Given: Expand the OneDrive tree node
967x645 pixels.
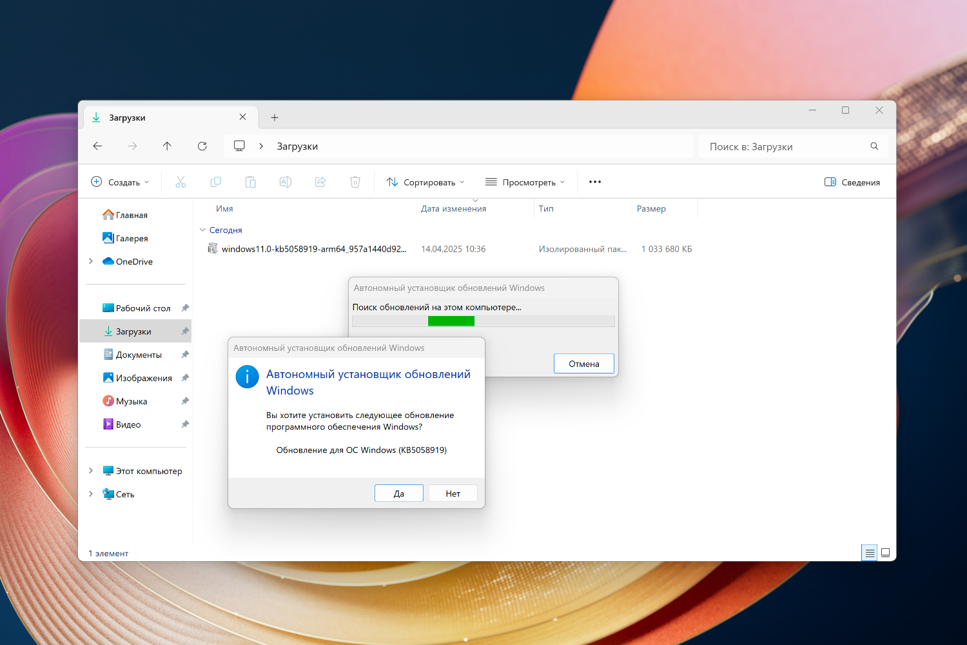Looking at the screenshot, I should coord(91,261).
